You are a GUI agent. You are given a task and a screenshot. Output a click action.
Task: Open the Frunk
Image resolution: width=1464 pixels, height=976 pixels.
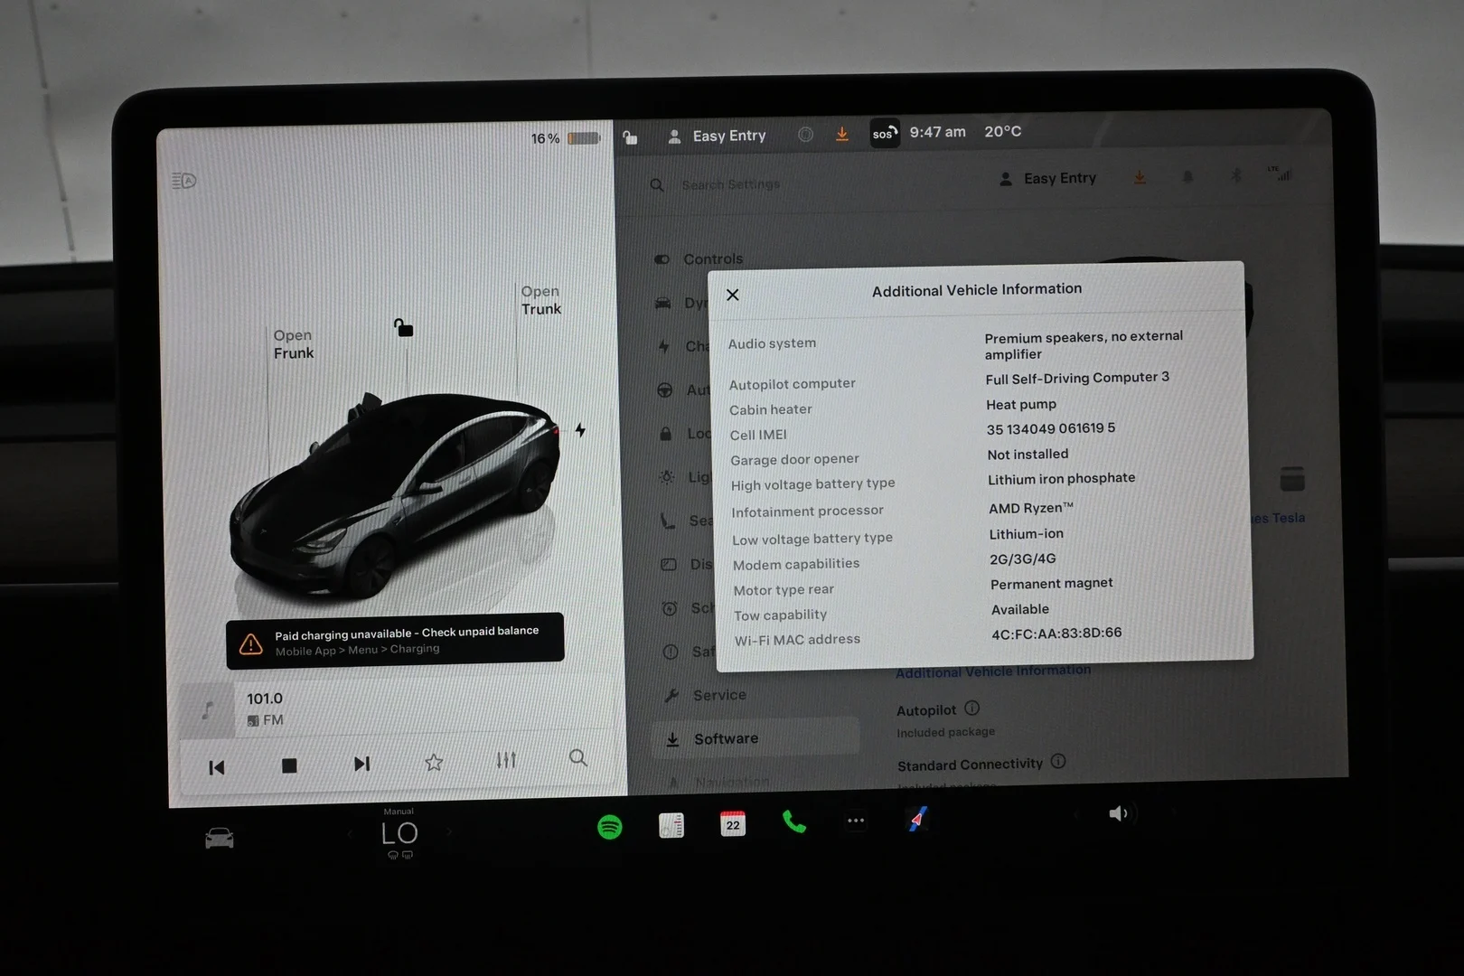(294, 344)
